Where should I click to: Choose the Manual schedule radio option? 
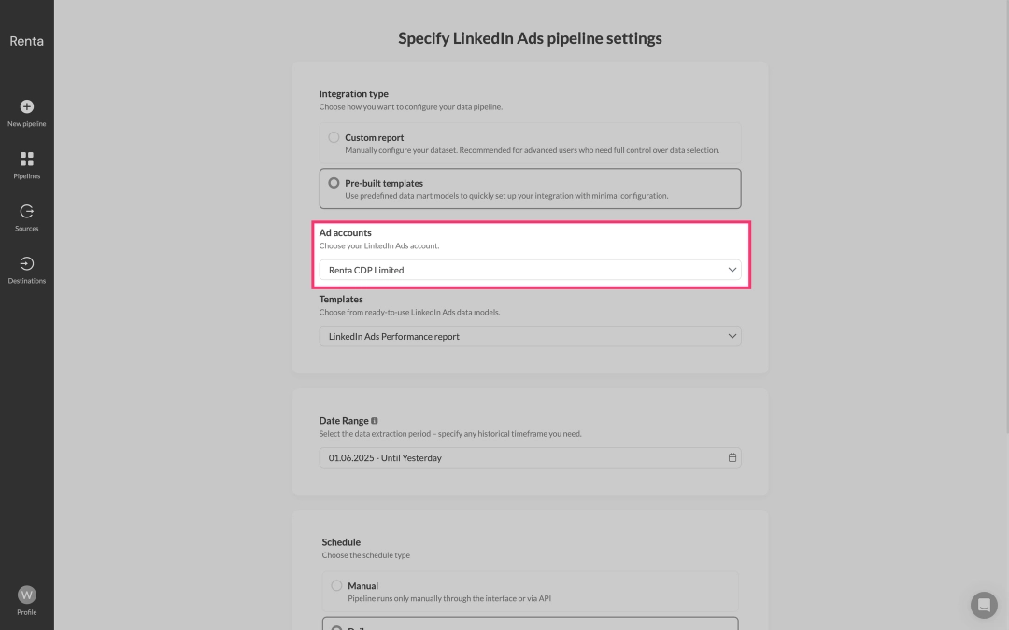(x=336, y=586)
